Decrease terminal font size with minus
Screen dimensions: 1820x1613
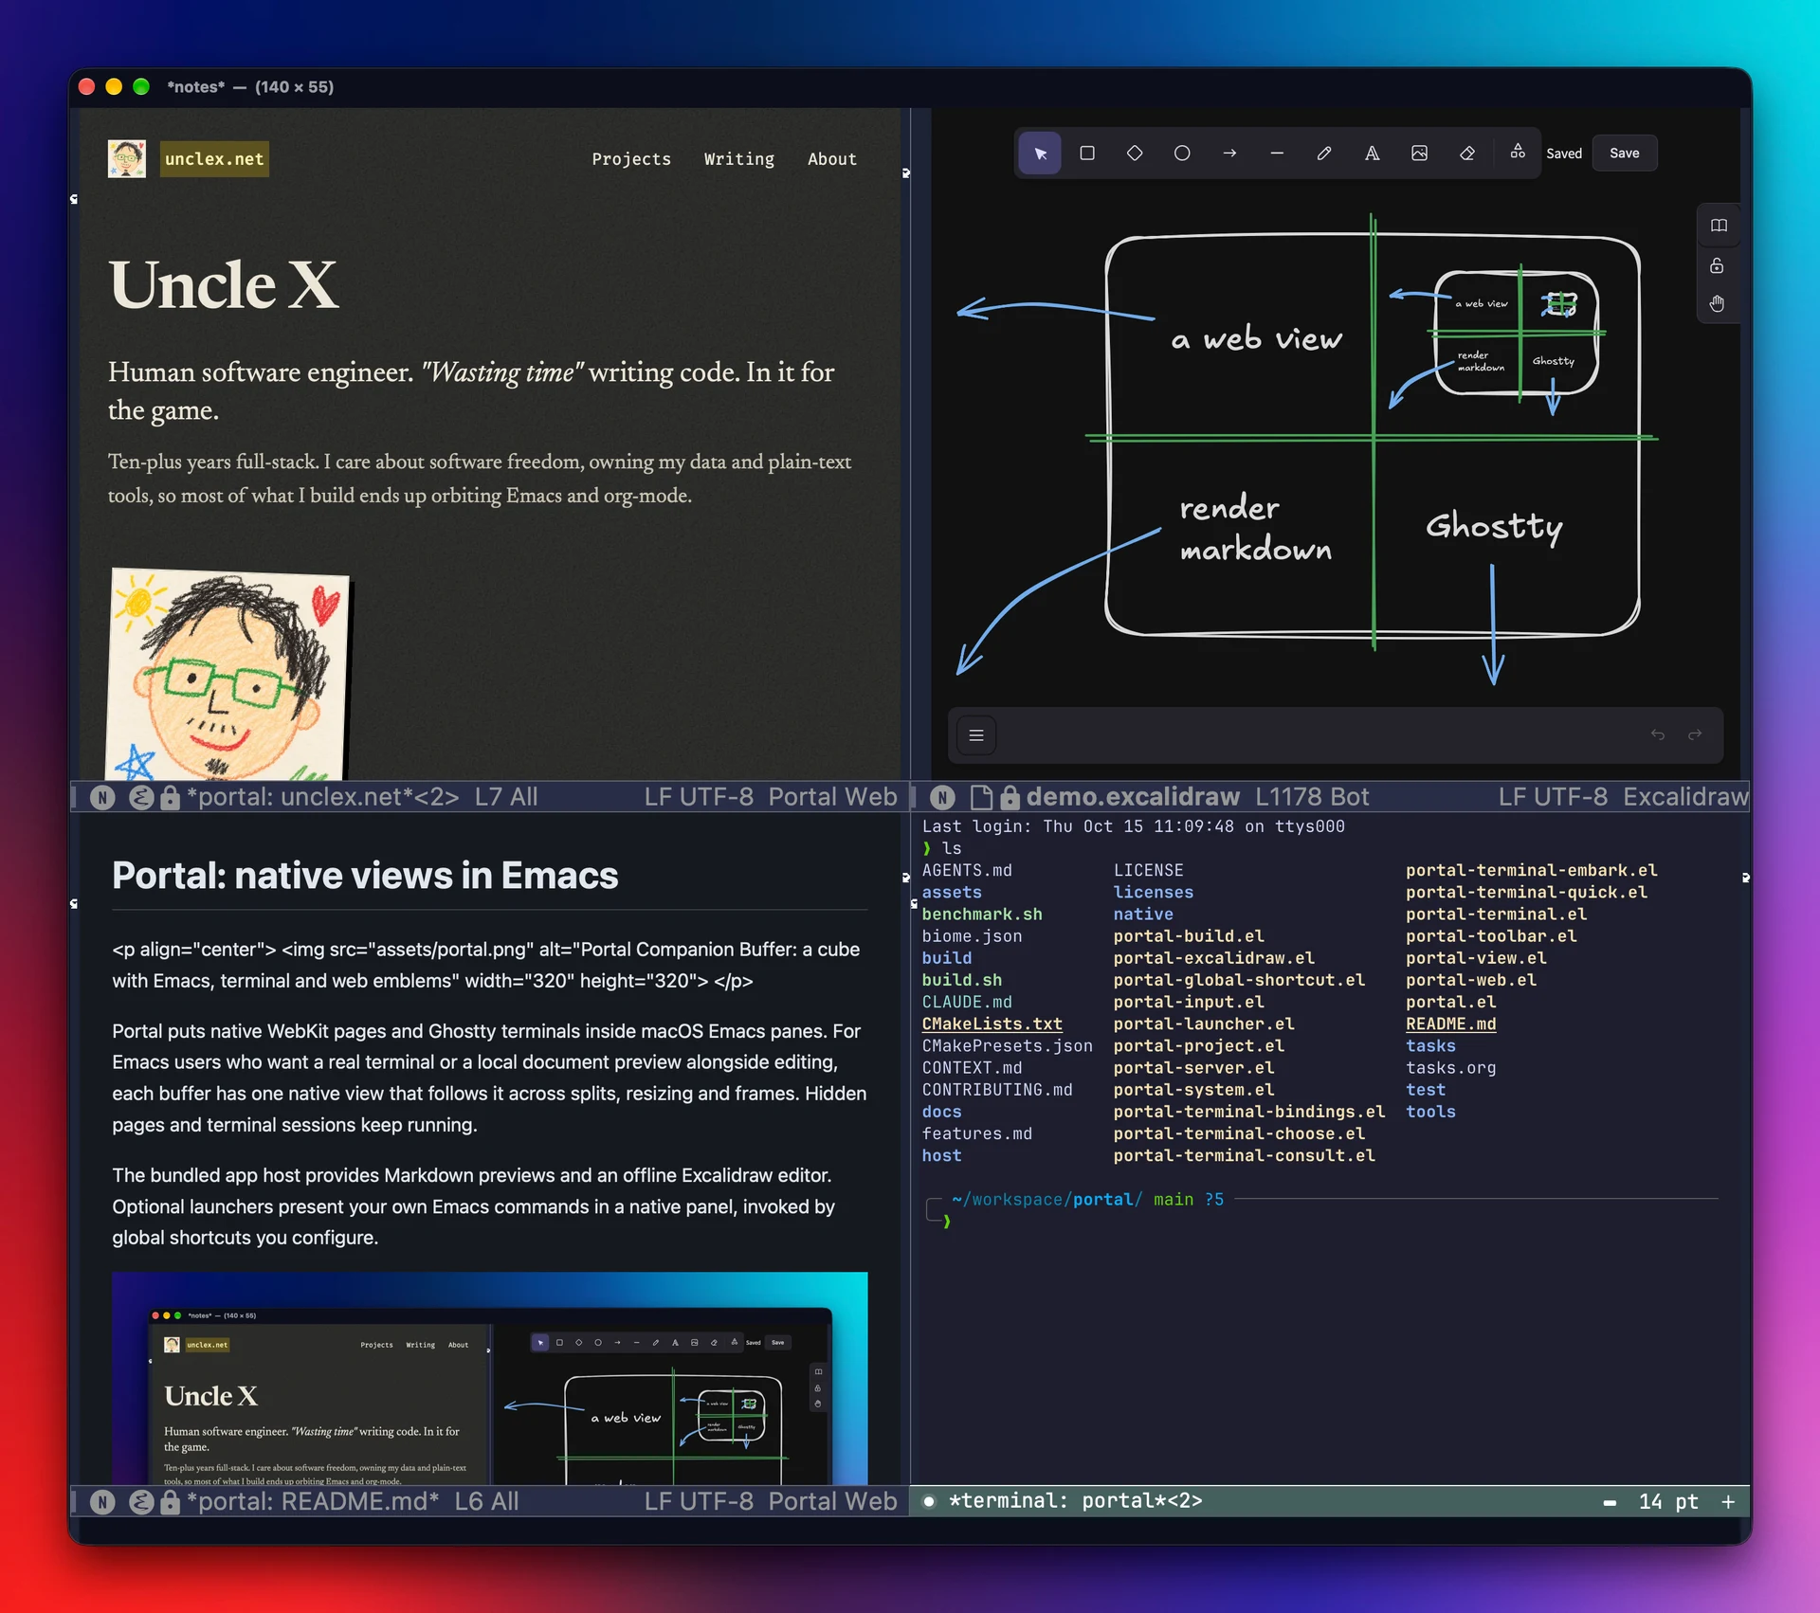click(x=1610, y=1502)
